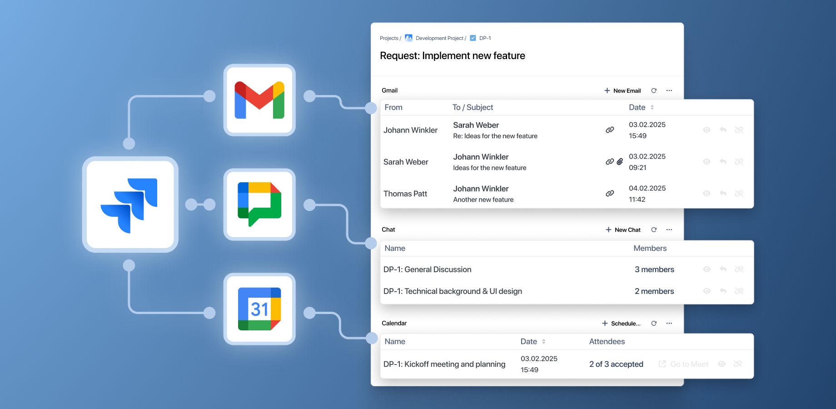Open Development Project breadcrumb link
The height and width of the screenshot is (409, 836).
click(439, 38)
